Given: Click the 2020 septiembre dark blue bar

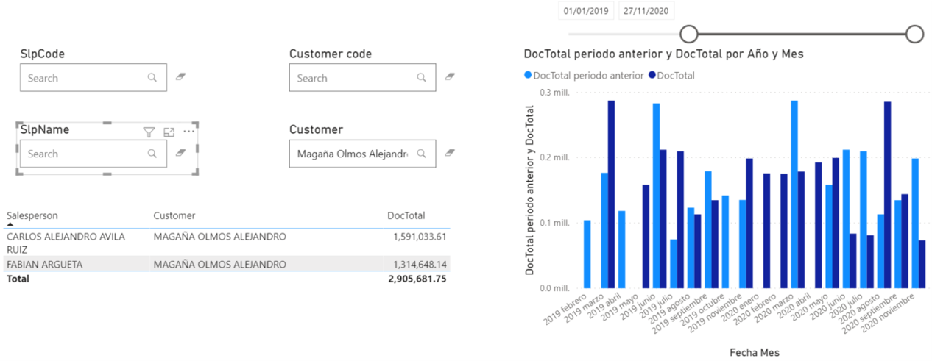Looking at the screenshot, I should [905, 241].
